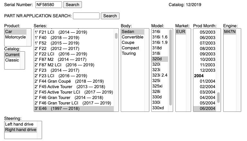Screen dimensions: 247x141
Task: Click the Serial Number input field
Action: [49, 4]
